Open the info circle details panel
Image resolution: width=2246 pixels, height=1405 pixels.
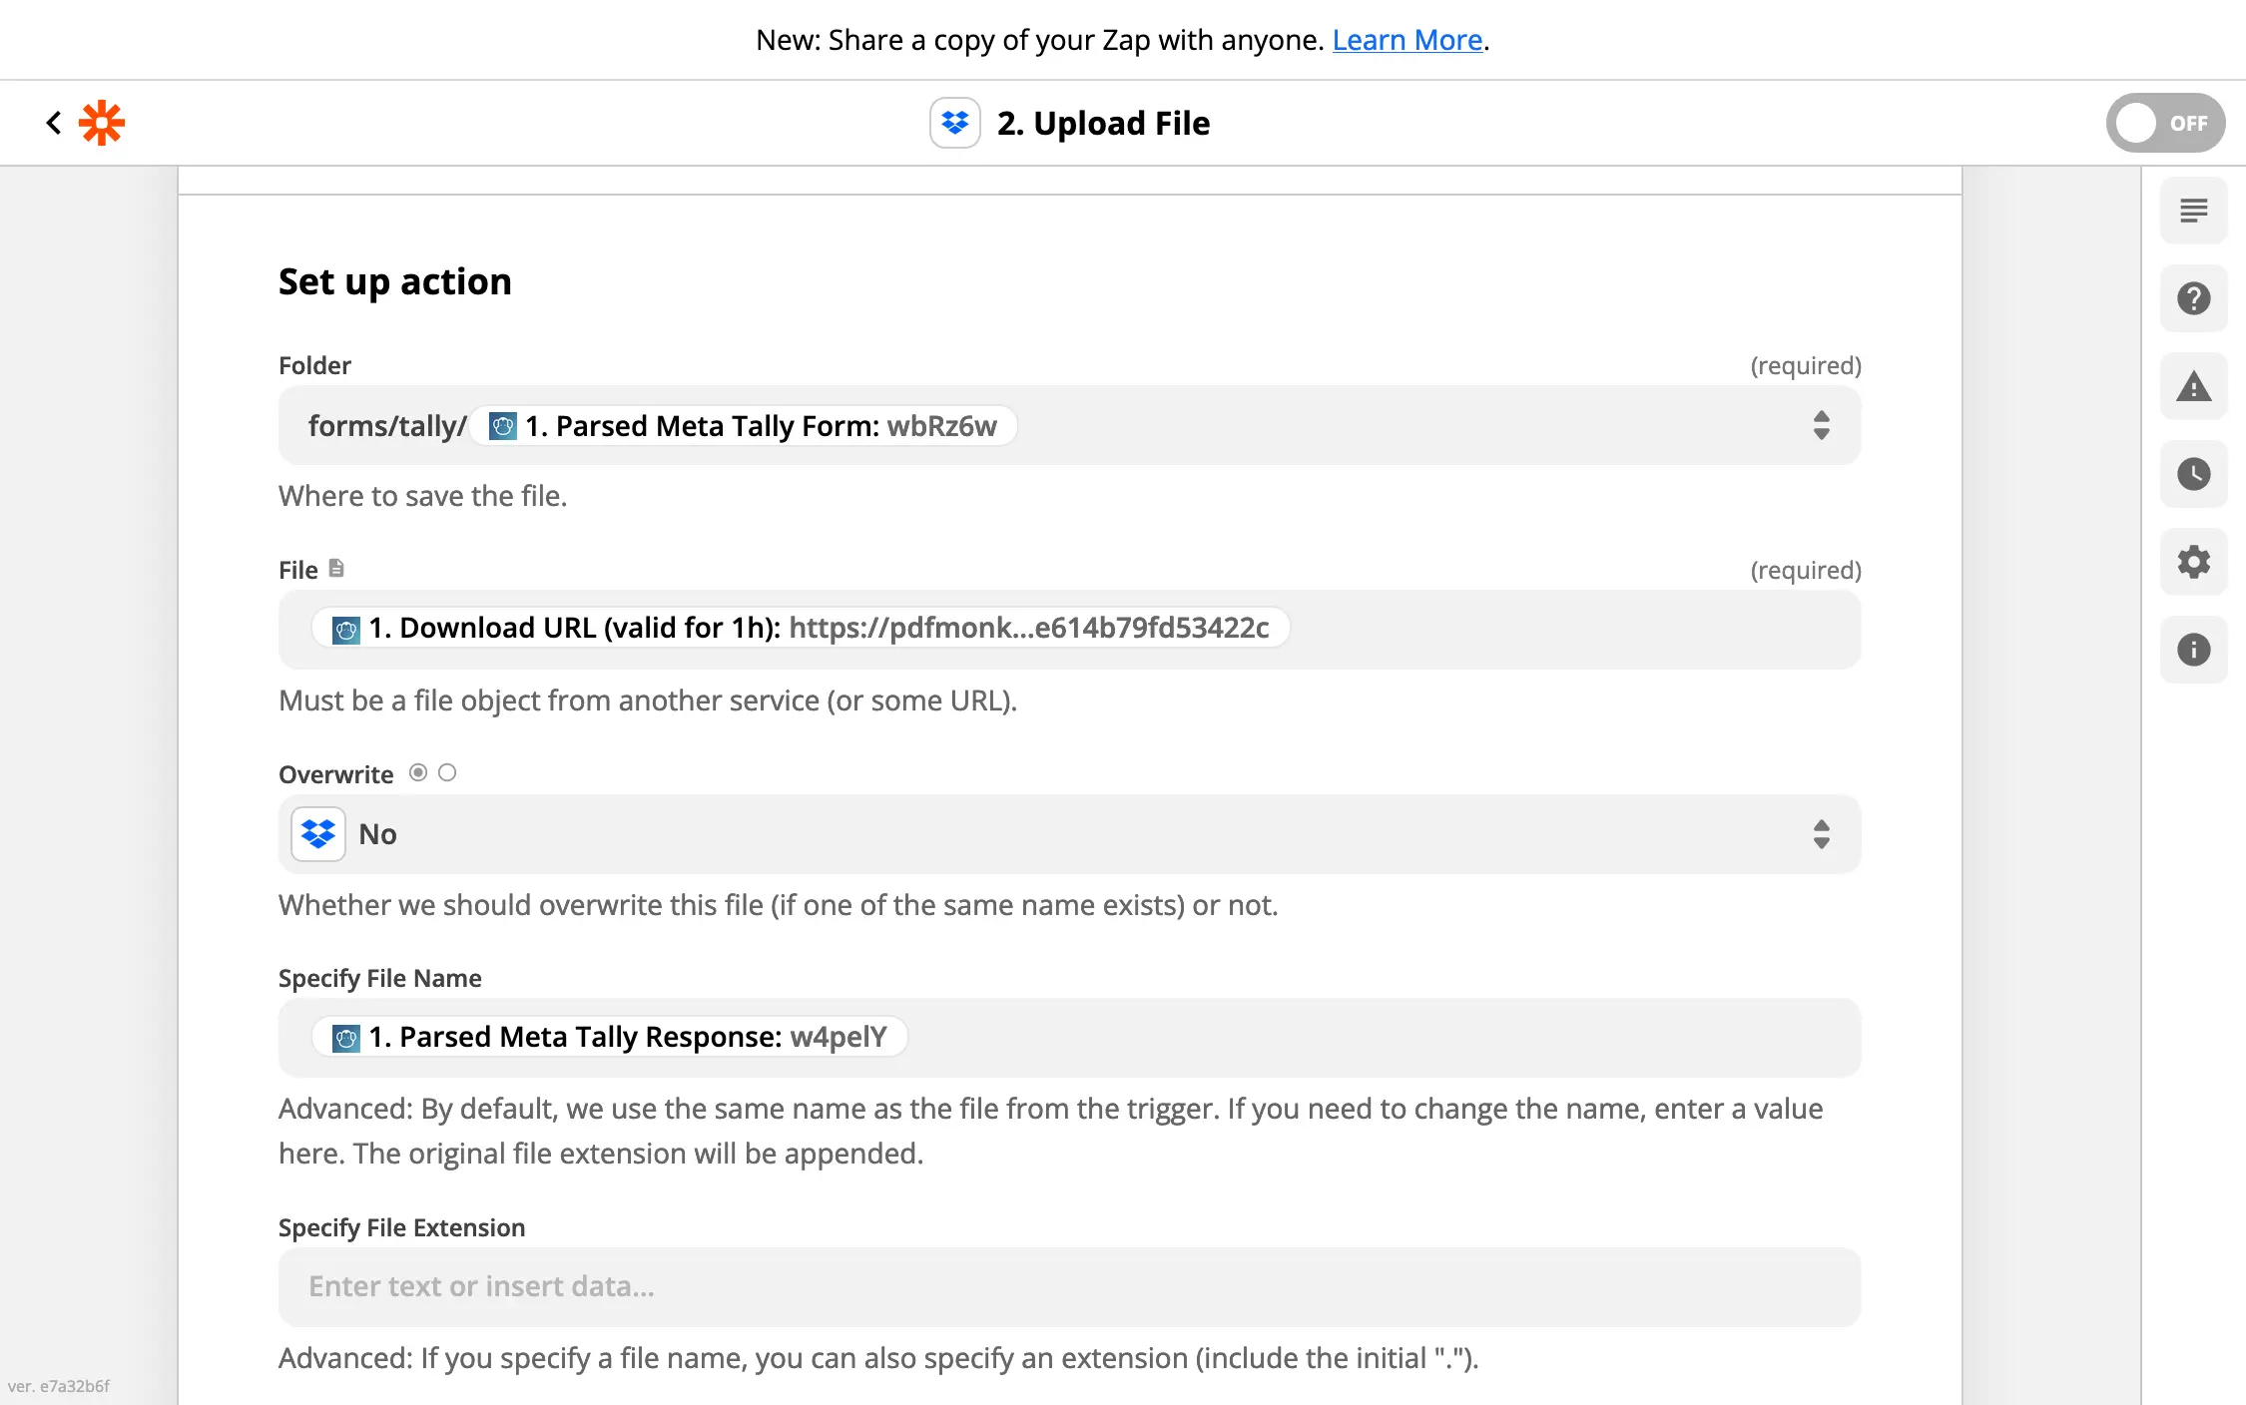(x=2193, y=650)
